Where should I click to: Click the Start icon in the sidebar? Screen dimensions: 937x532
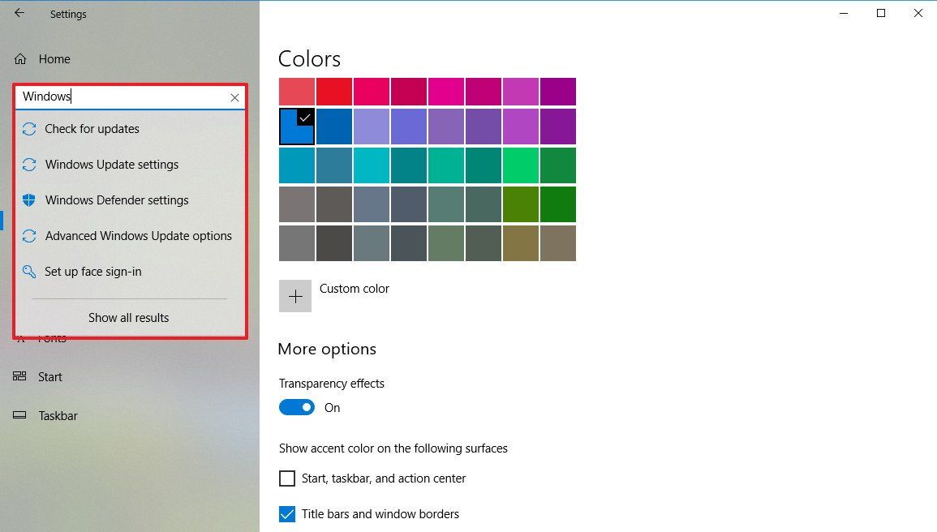[19, 376]
